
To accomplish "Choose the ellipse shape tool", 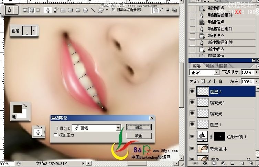I will pos(78,10).
